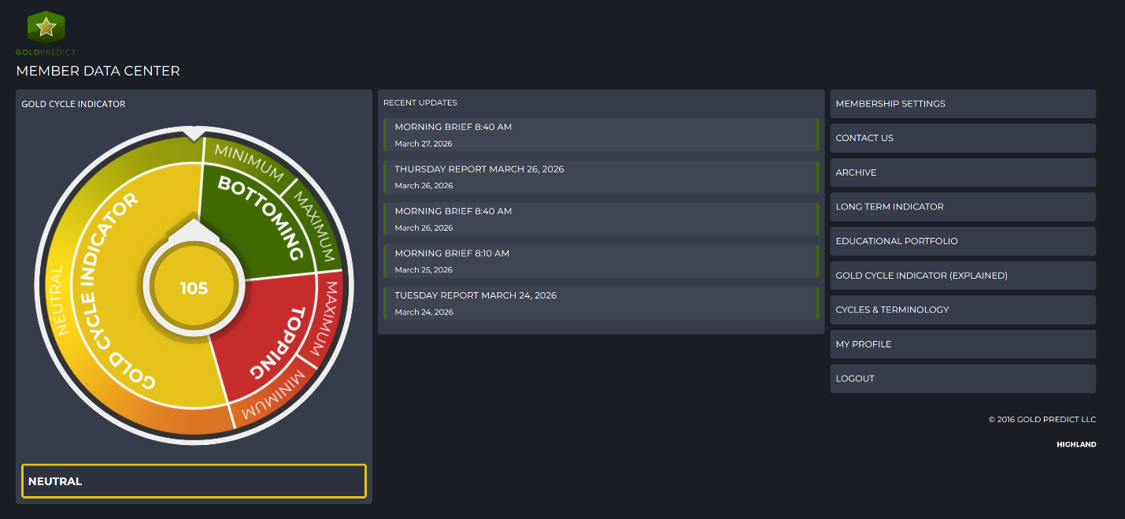This screenshot has width=1125, height=519.
Task: Go to My Profile
Action: [x=963, y=344]
